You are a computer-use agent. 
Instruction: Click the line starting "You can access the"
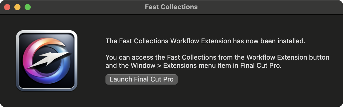pos(217,57)
